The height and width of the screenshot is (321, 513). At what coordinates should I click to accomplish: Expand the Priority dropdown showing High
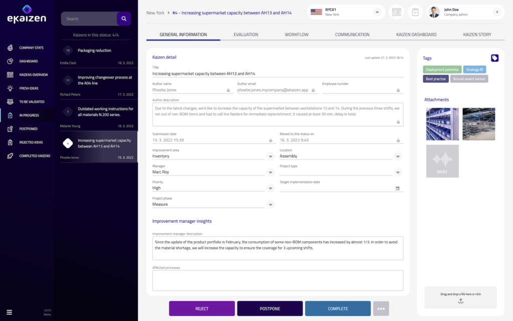271,189
